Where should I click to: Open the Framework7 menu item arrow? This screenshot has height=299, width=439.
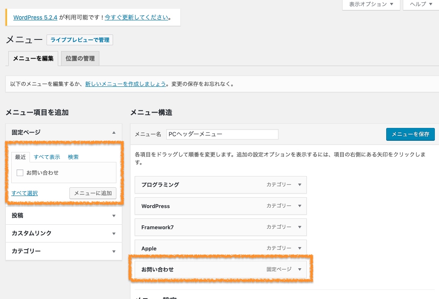[x=299, y=227]
